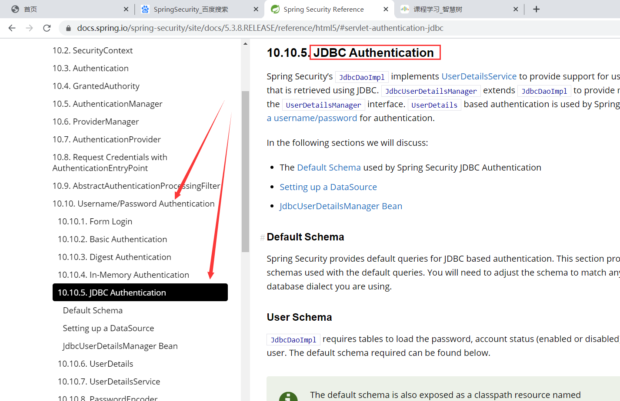Screen dimensions: 620x401
Task: Close the 首页 tab
Action: coord(126,9)
